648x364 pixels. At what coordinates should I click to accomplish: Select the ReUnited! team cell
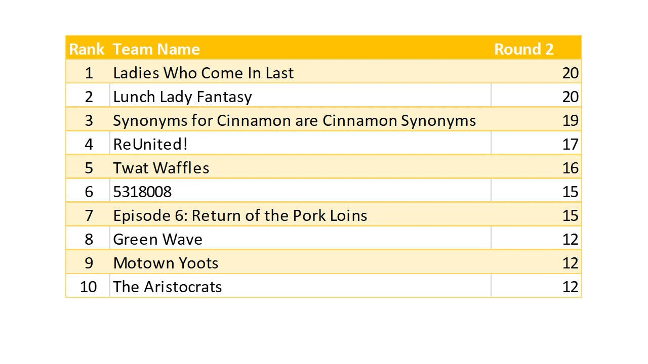(x=150, y=144)
